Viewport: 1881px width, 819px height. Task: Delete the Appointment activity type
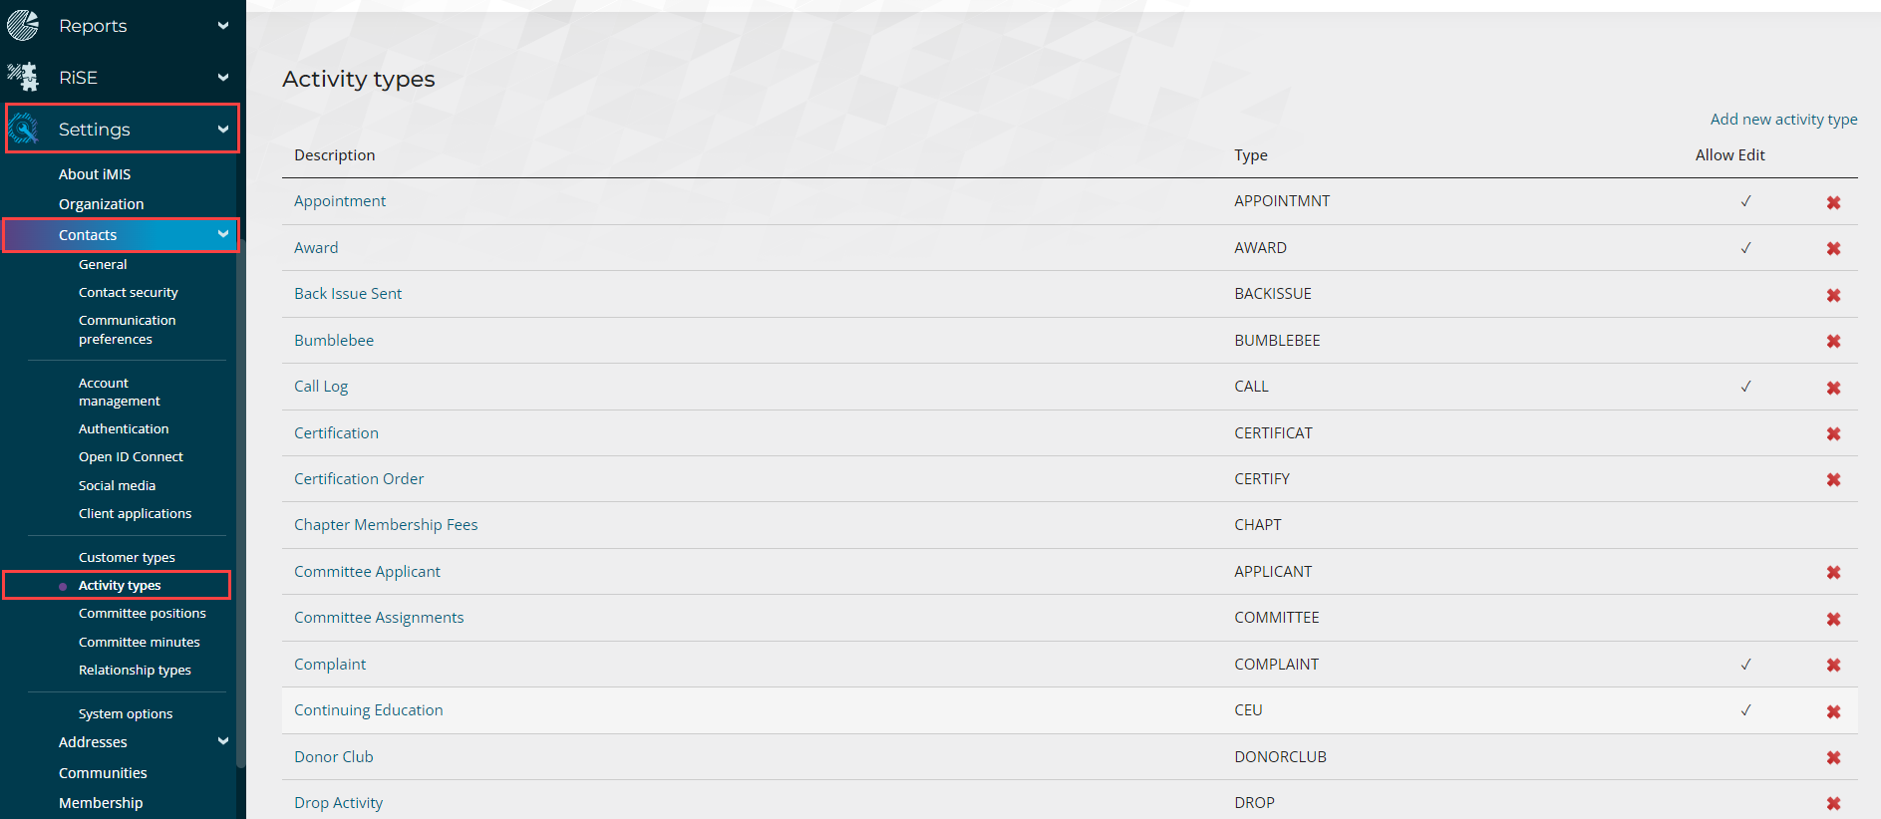pyautogui.click(x=1832, y=202)
